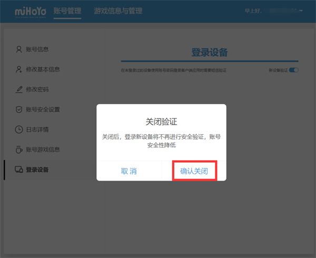This screenshot has height=258, width=316.
Task: Open the 账号游戏信息 sidebar label
Action: [x=43, y=150]
